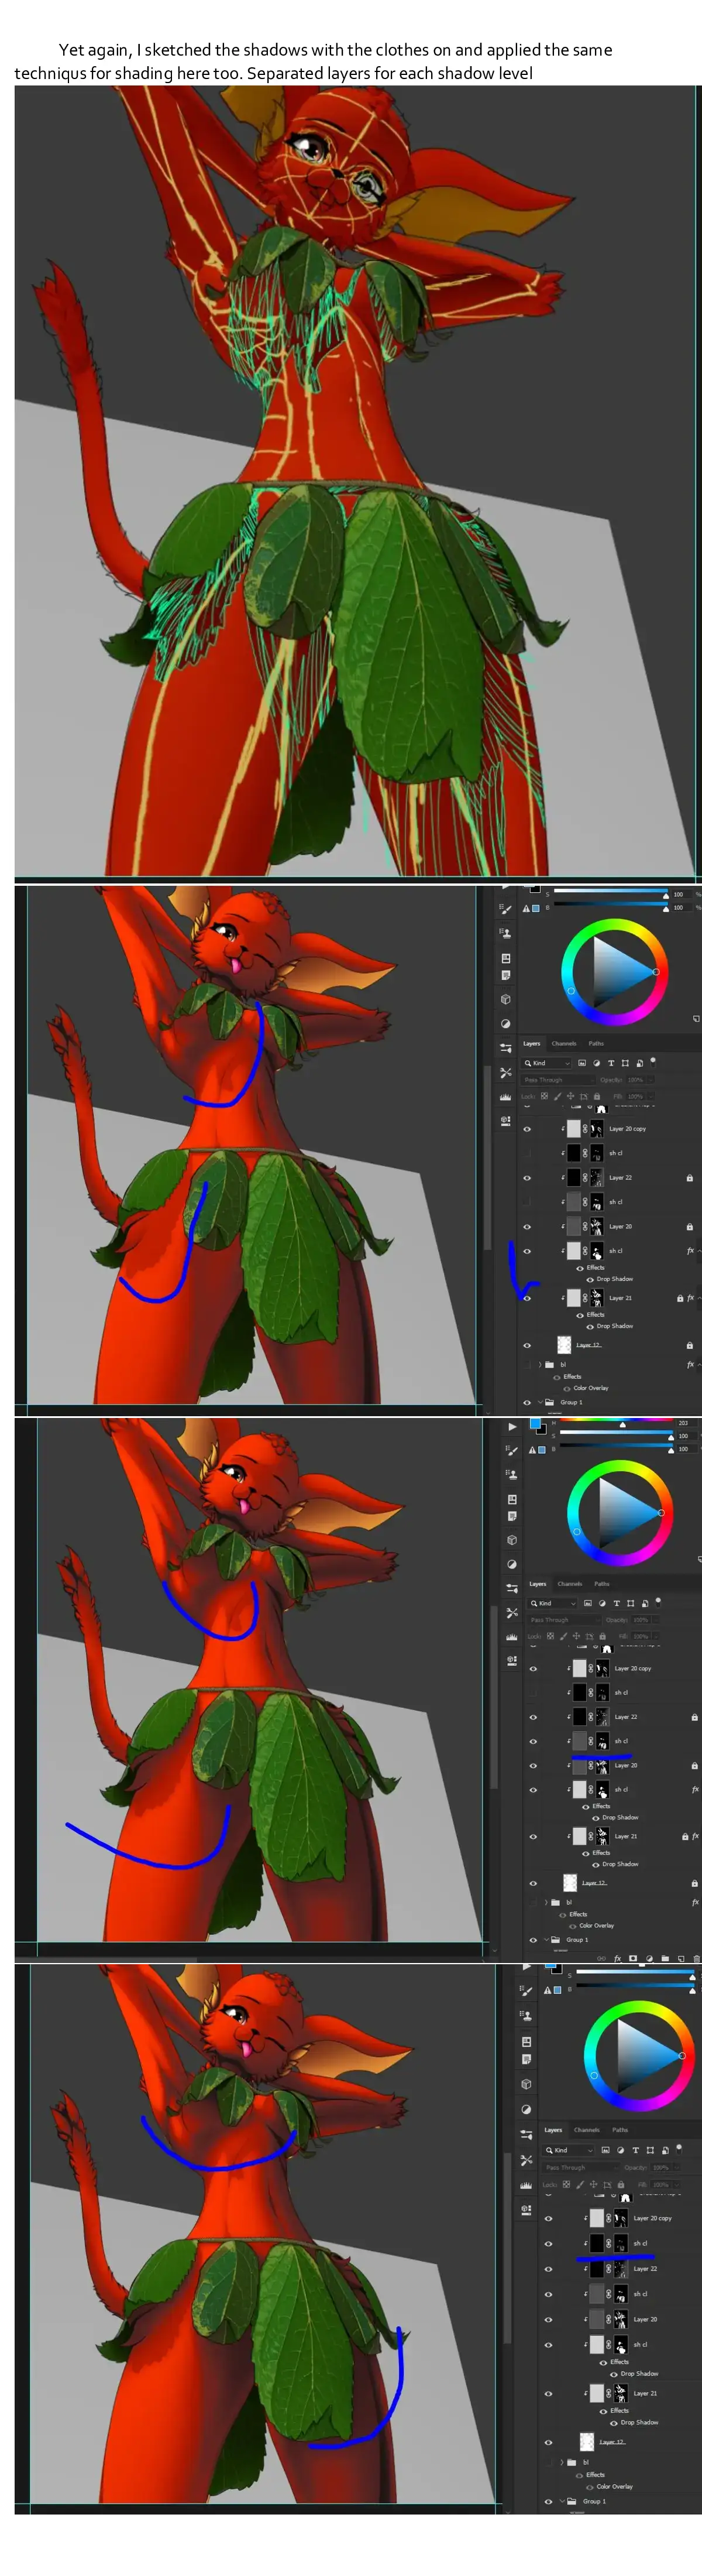702x2576 pixels.
Task: Click the Layer 12 thumbnail in the top Layers panel
Action: point(564,1345)
